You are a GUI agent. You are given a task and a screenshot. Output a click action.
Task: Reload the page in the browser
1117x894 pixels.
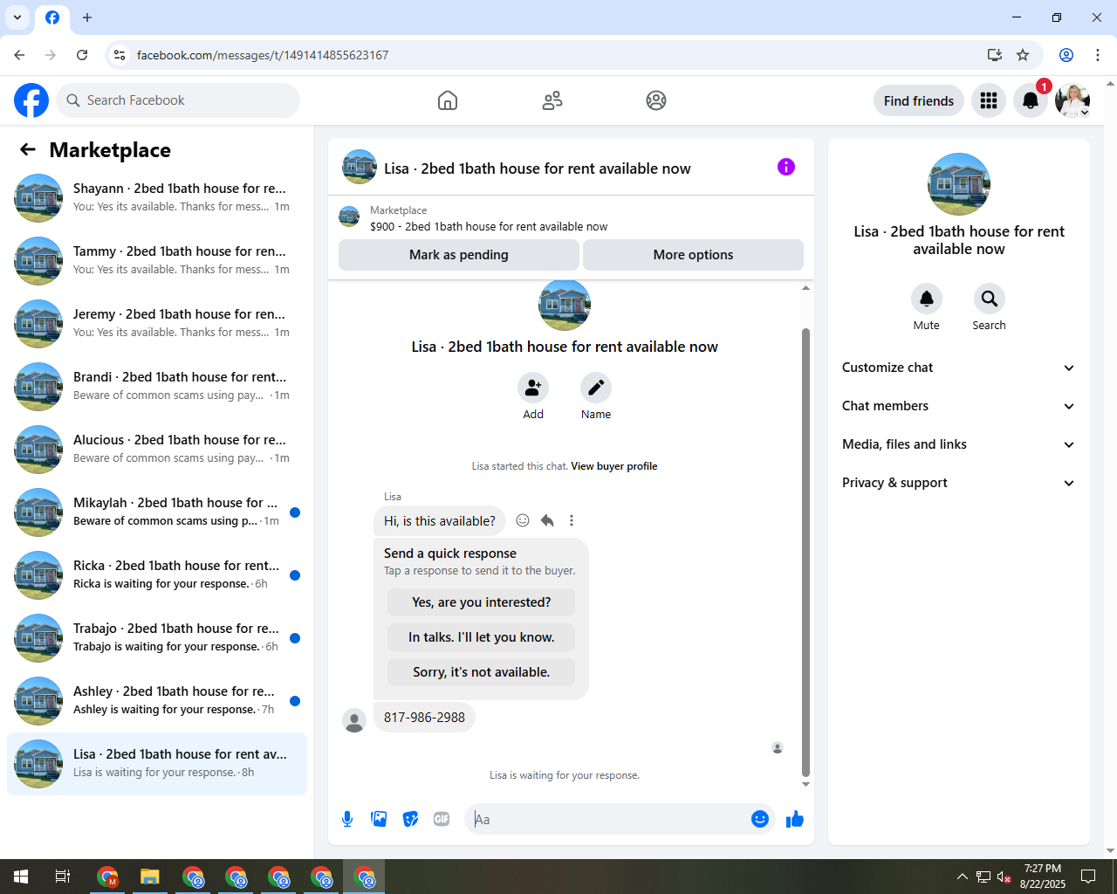(82, 55)
